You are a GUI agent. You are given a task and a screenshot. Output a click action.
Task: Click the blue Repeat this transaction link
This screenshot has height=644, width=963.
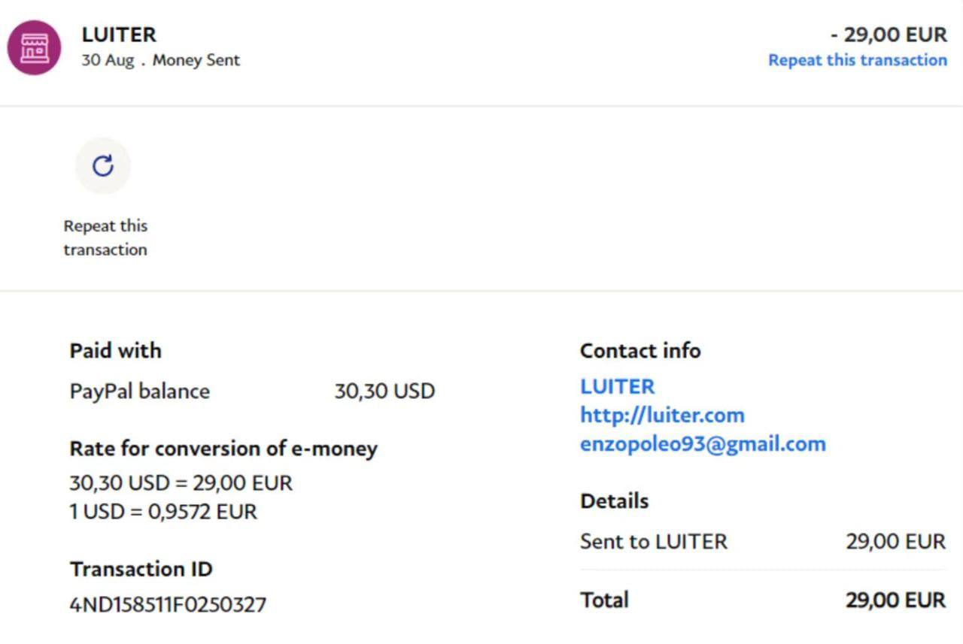tap(857, 60)
